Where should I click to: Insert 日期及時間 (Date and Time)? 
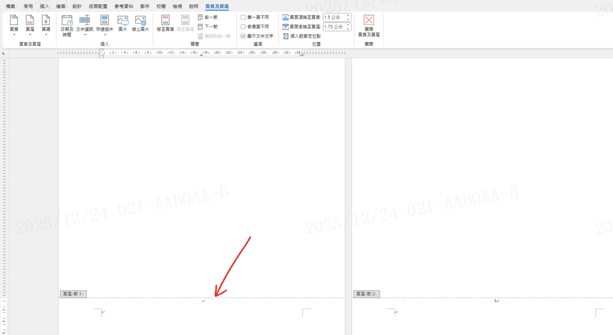coord(67,25)
